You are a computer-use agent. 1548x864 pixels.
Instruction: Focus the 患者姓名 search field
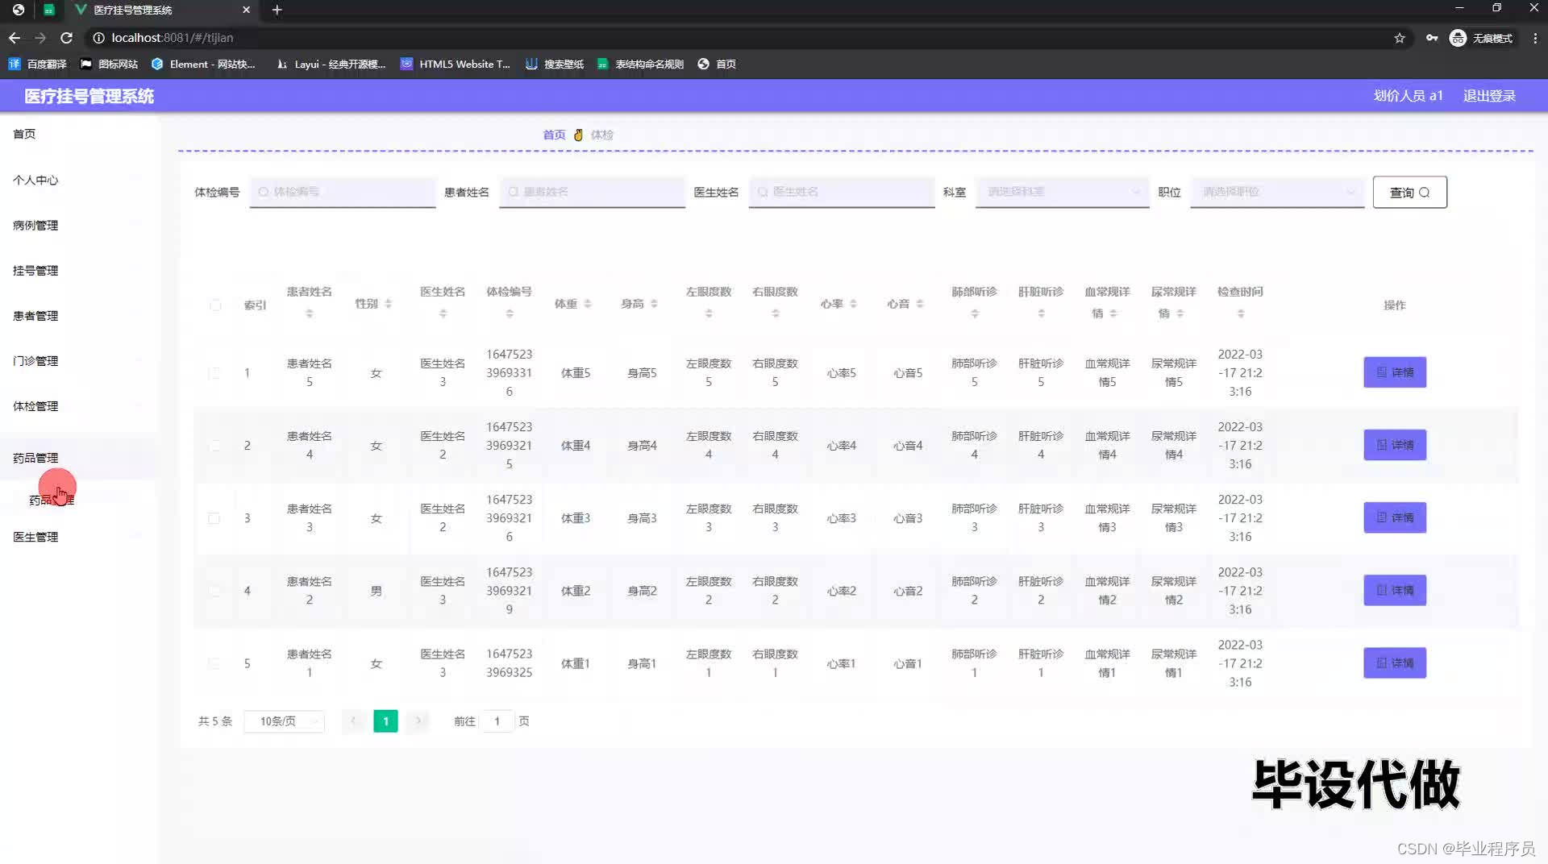click(x=592, y=192)
